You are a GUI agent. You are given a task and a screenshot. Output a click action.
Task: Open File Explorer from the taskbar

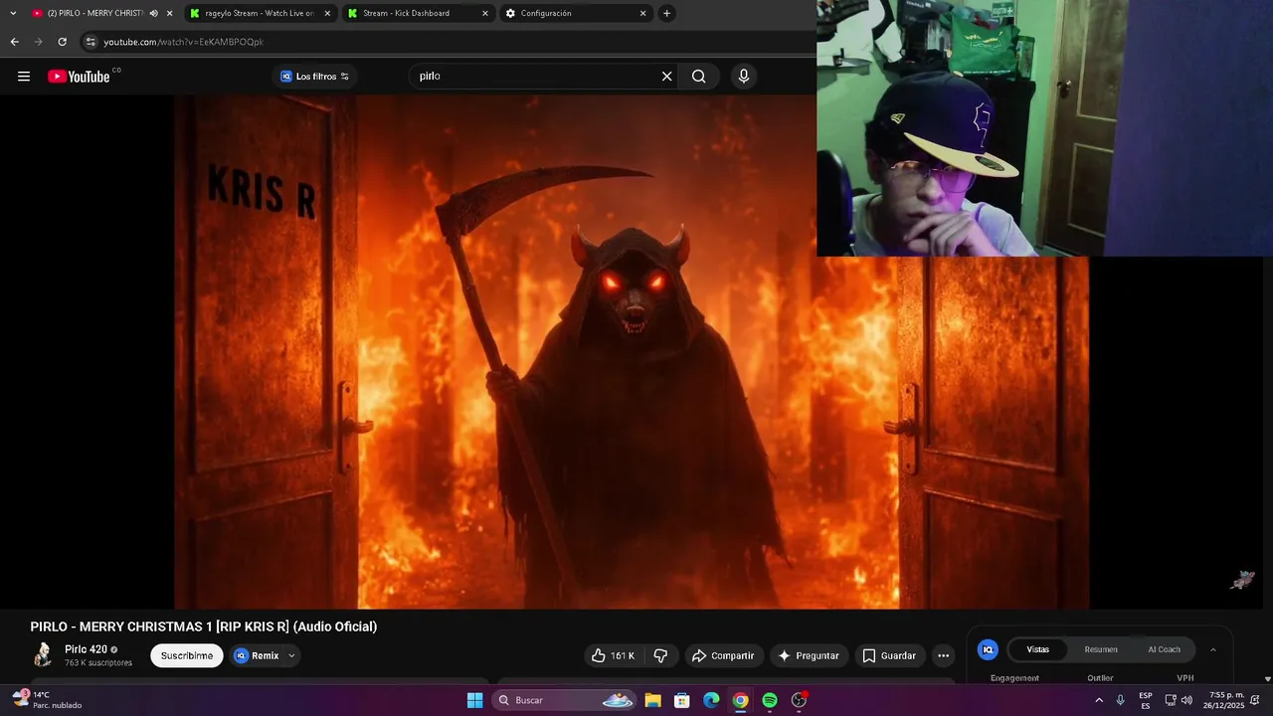click(x=652, y=700)
